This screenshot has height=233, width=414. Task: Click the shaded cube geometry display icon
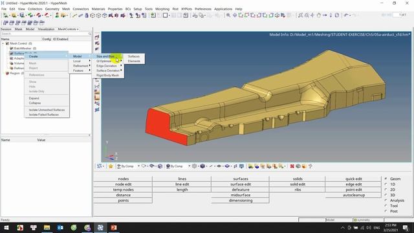(x=202, y=166)
